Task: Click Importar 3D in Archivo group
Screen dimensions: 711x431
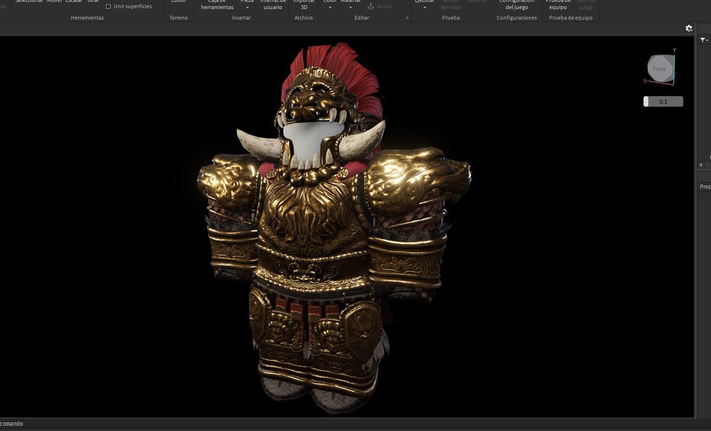Action: tap(304, 4)
